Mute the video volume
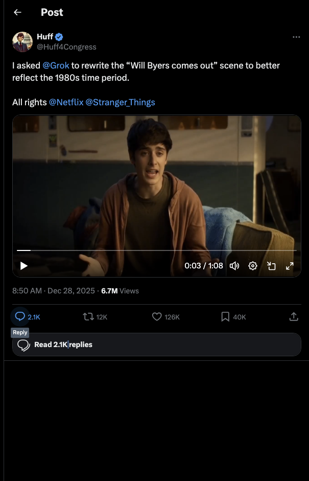This screenshot has width=309, height=481. tap(234, 266)
